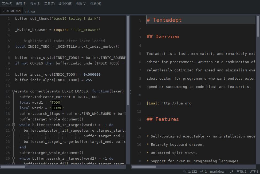
Task: Collapse the while loop fold at line 20
Action: [x=13, y=125]
